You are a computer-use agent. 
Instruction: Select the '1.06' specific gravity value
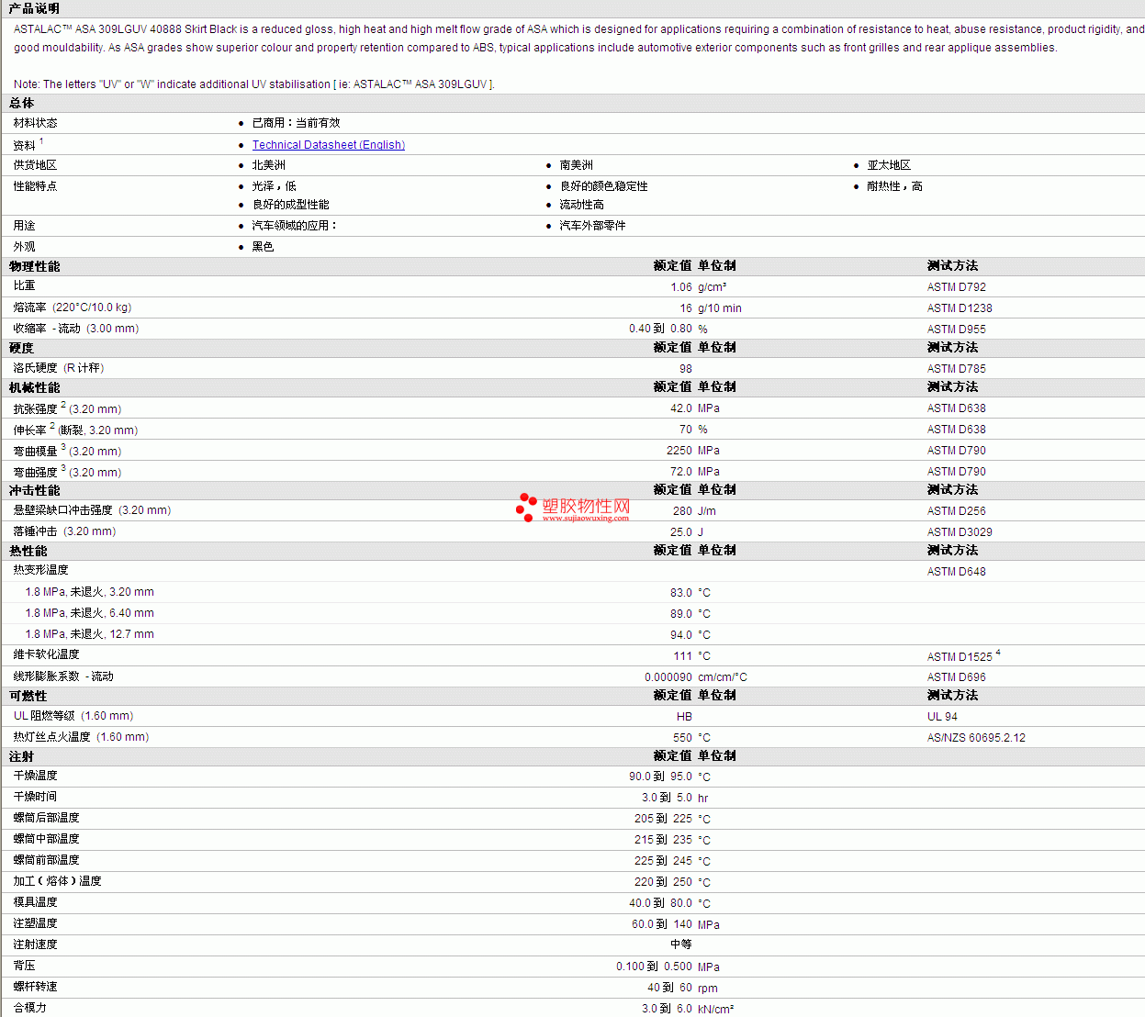click(681, 287)
